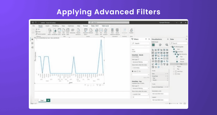Switch to Model view in left sidebar

tap(32, 47)
